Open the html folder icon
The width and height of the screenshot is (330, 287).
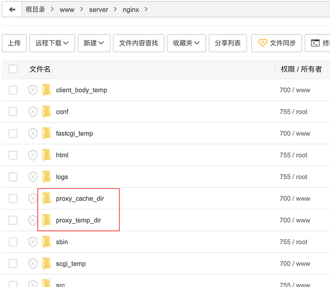pyautogui.click(x=47, y=155)
